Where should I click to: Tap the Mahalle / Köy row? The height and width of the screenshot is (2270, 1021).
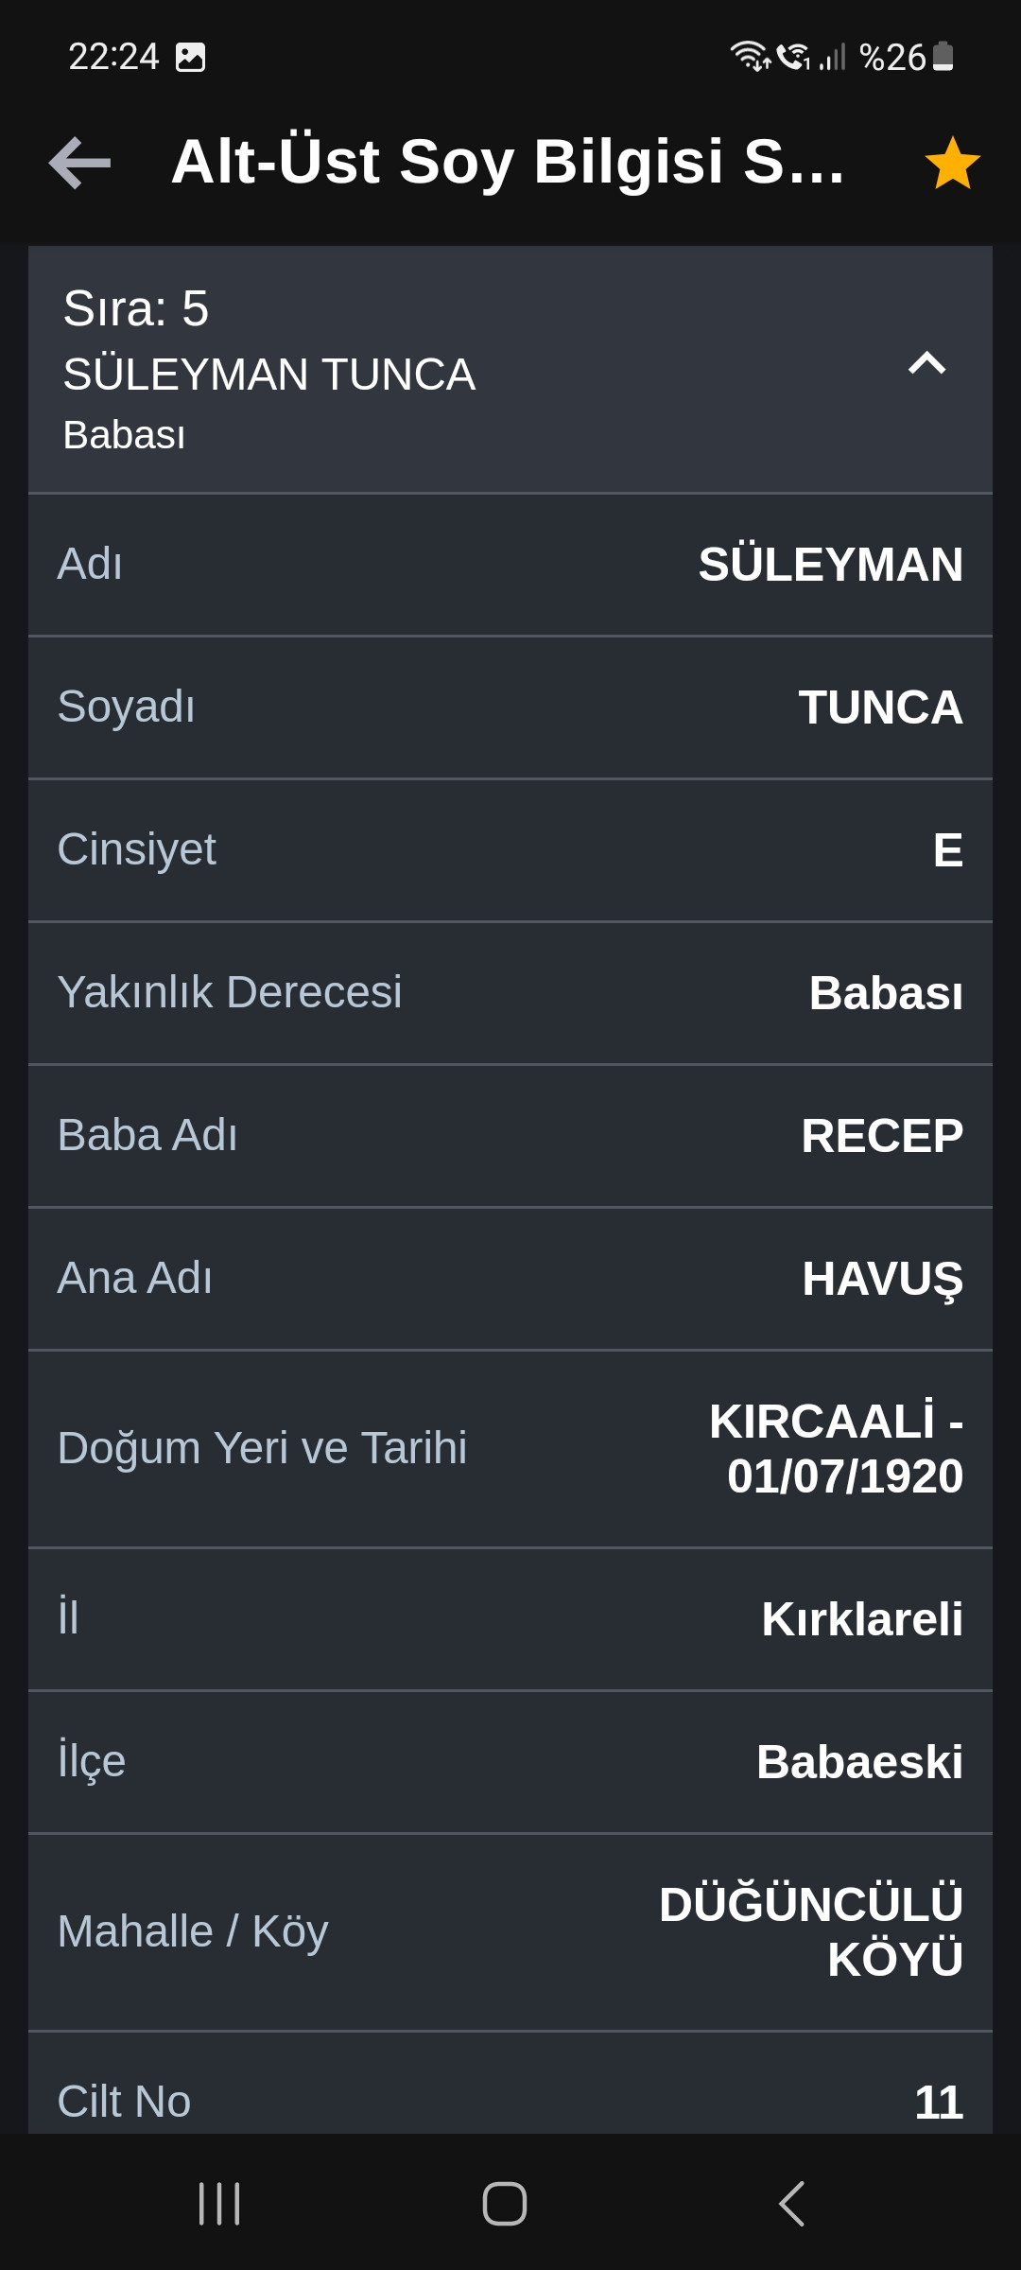[510, 1932]
